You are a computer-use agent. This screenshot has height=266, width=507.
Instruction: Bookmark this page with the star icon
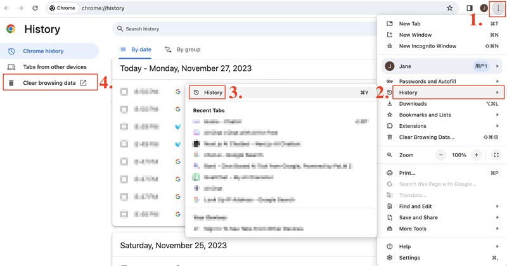[450, 8]
